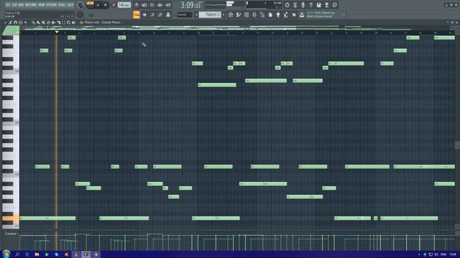Click the question mark help icon
The image size is (460, 258).
point(310,5)
